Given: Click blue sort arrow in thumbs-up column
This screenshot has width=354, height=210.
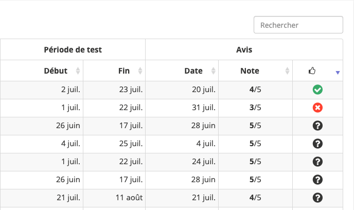Looking at the screenshot, I should (x=338, y=73).
